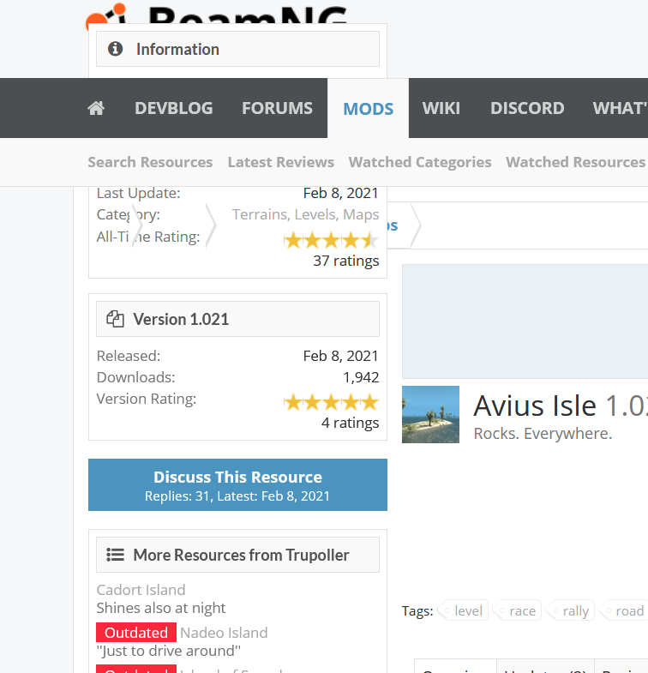Open the DISCORD menu item

527,108
